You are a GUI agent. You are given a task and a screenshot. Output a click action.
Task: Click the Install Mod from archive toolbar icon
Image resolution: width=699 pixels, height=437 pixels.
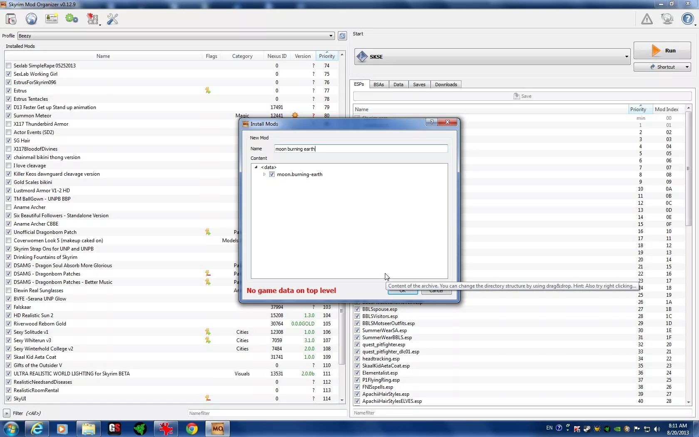click(x=11, y=19)
